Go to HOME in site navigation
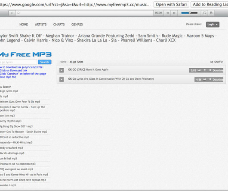 click(24, 25)
